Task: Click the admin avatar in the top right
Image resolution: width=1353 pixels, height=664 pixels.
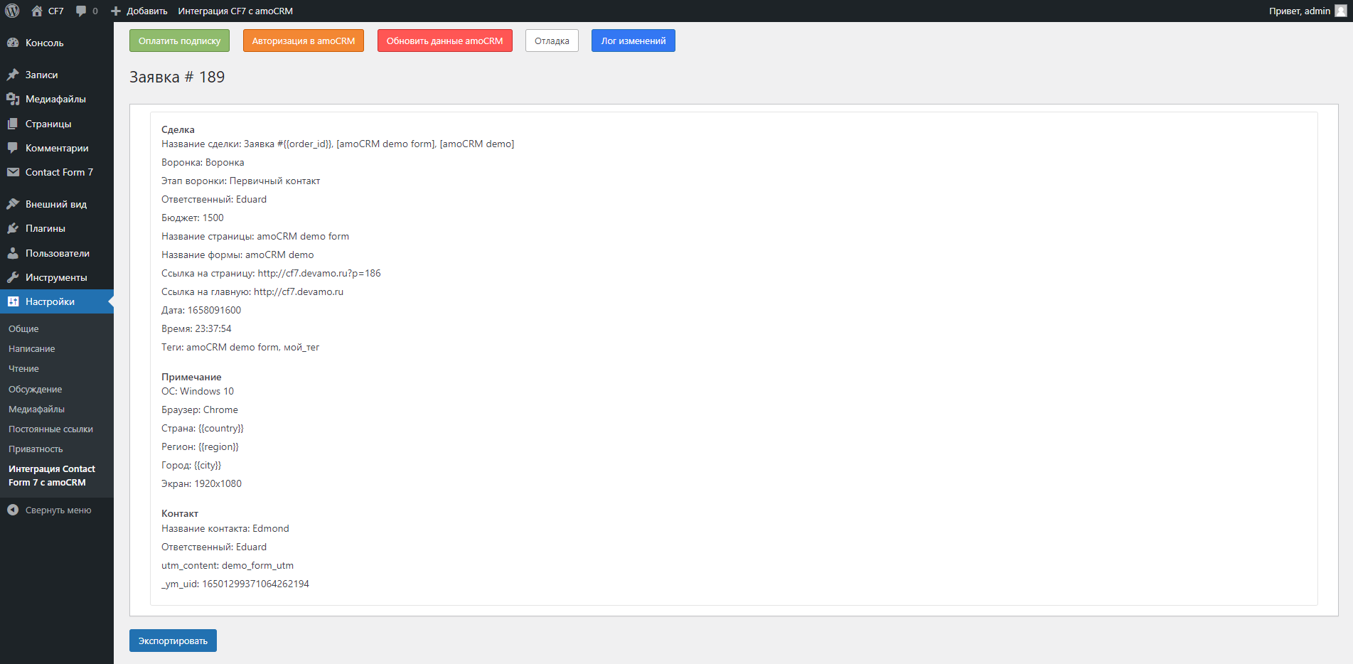Action: click(1342, 11)
